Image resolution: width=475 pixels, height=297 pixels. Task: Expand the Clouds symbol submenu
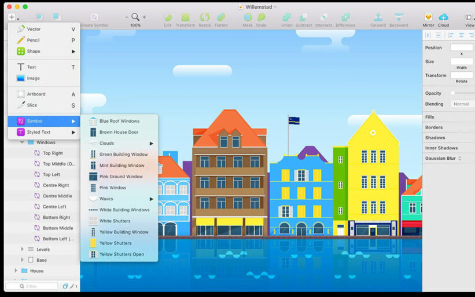coord(151,144)
